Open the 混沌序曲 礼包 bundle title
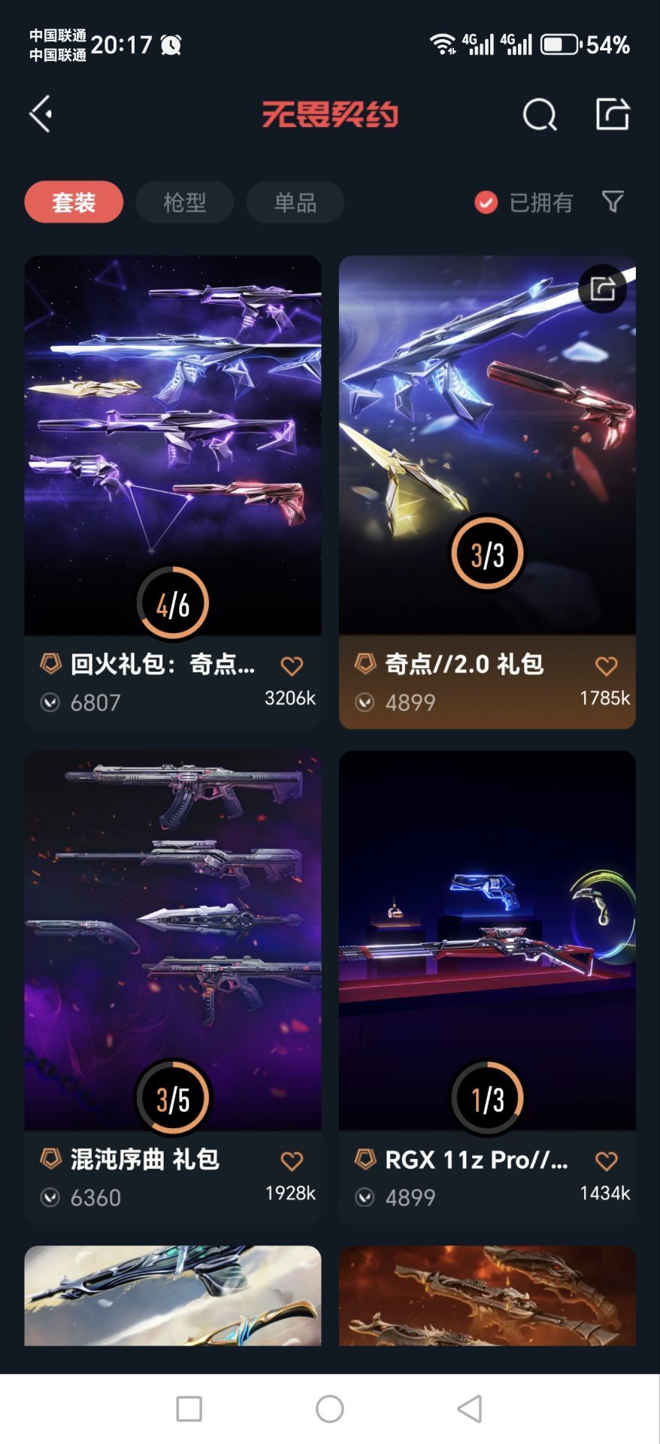 pyautogui.click(x=144, y=1159)
